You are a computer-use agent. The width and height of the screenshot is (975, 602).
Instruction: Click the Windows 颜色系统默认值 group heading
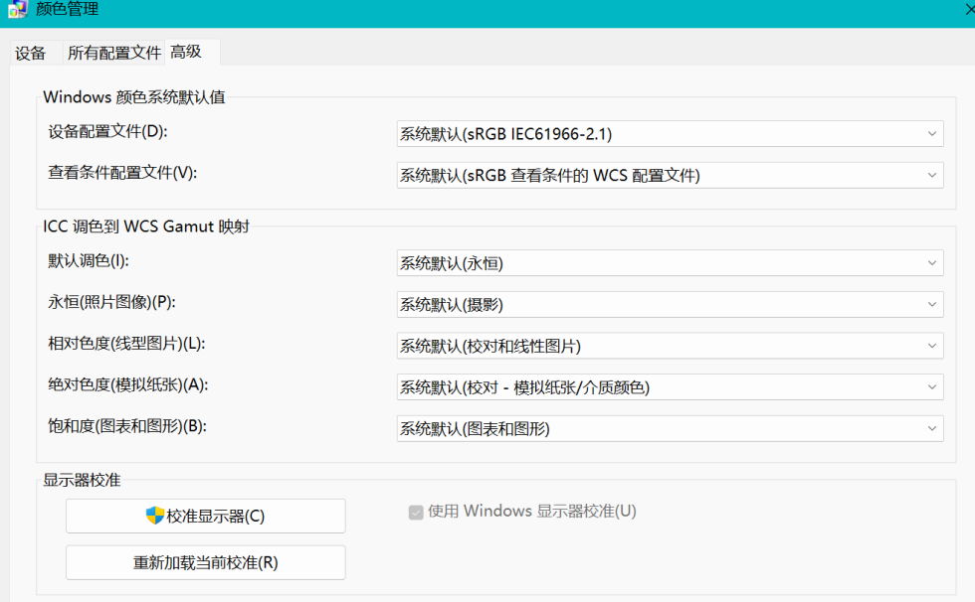(x=134, y=97)
